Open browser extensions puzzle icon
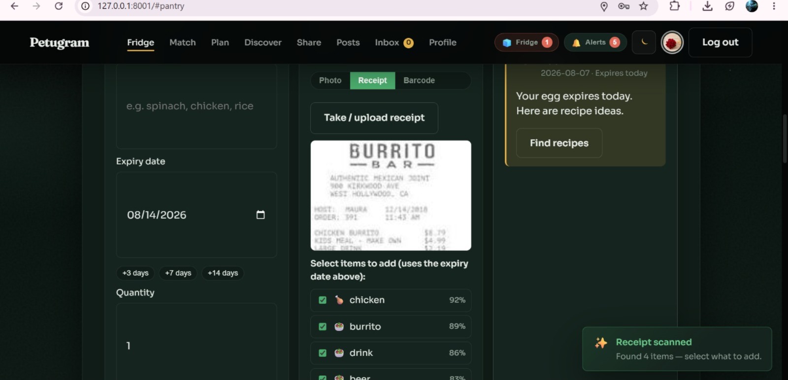788x380 pixels. 675,6
